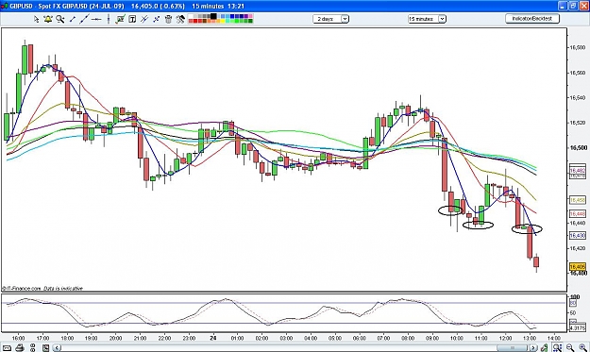Select the long trend line tool

84,19
